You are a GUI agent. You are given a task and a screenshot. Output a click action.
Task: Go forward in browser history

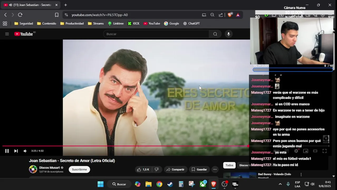coord(13,15)
